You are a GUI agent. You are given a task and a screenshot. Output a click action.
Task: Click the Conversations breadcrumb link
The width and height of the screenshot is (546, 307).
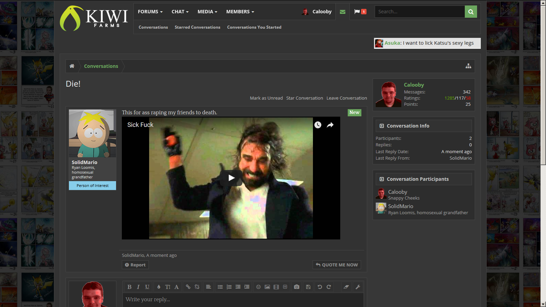[x=101, y=66]
